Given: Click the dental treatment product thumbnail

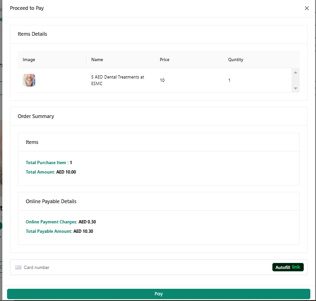Looking at the screenshot, I should [29, 80].
